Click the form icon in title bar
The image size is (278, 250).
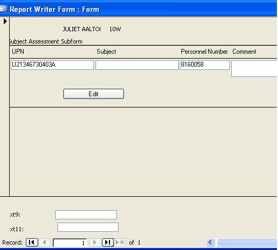pyautogui.click(x=3, y=9)
